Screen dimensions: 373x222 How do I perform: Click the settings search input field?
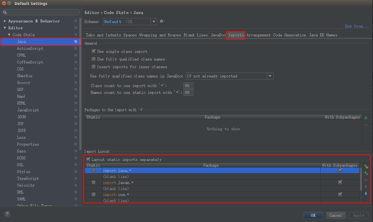[x=41, y=13]
